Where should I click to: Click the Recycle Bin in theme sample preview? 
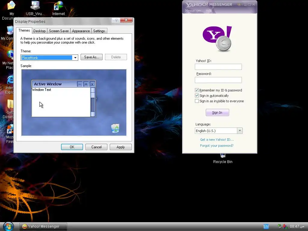pos(115,128)
